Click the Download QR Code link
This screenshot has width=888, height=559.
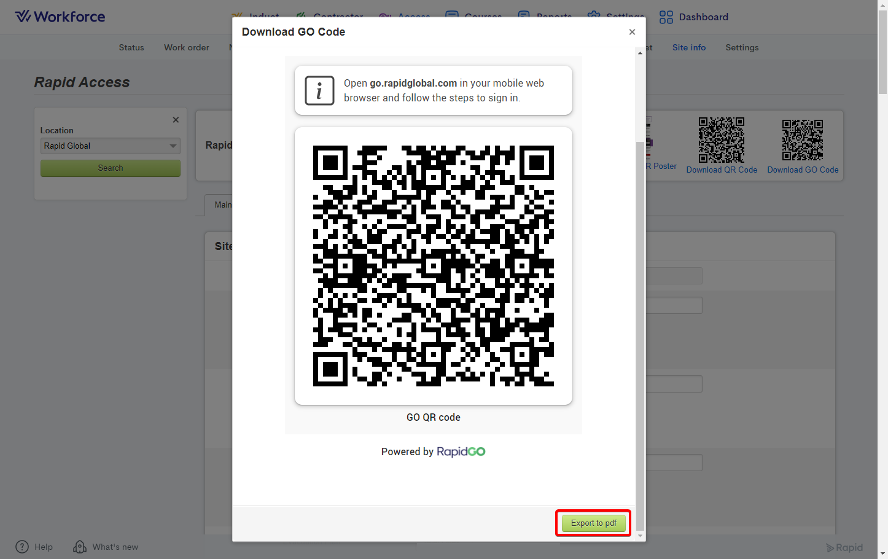[x=722, y=170]
